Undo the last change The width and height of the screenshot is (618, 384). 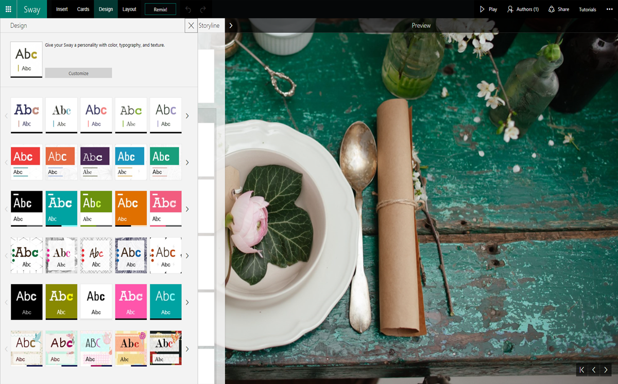(x=187, y=9)
